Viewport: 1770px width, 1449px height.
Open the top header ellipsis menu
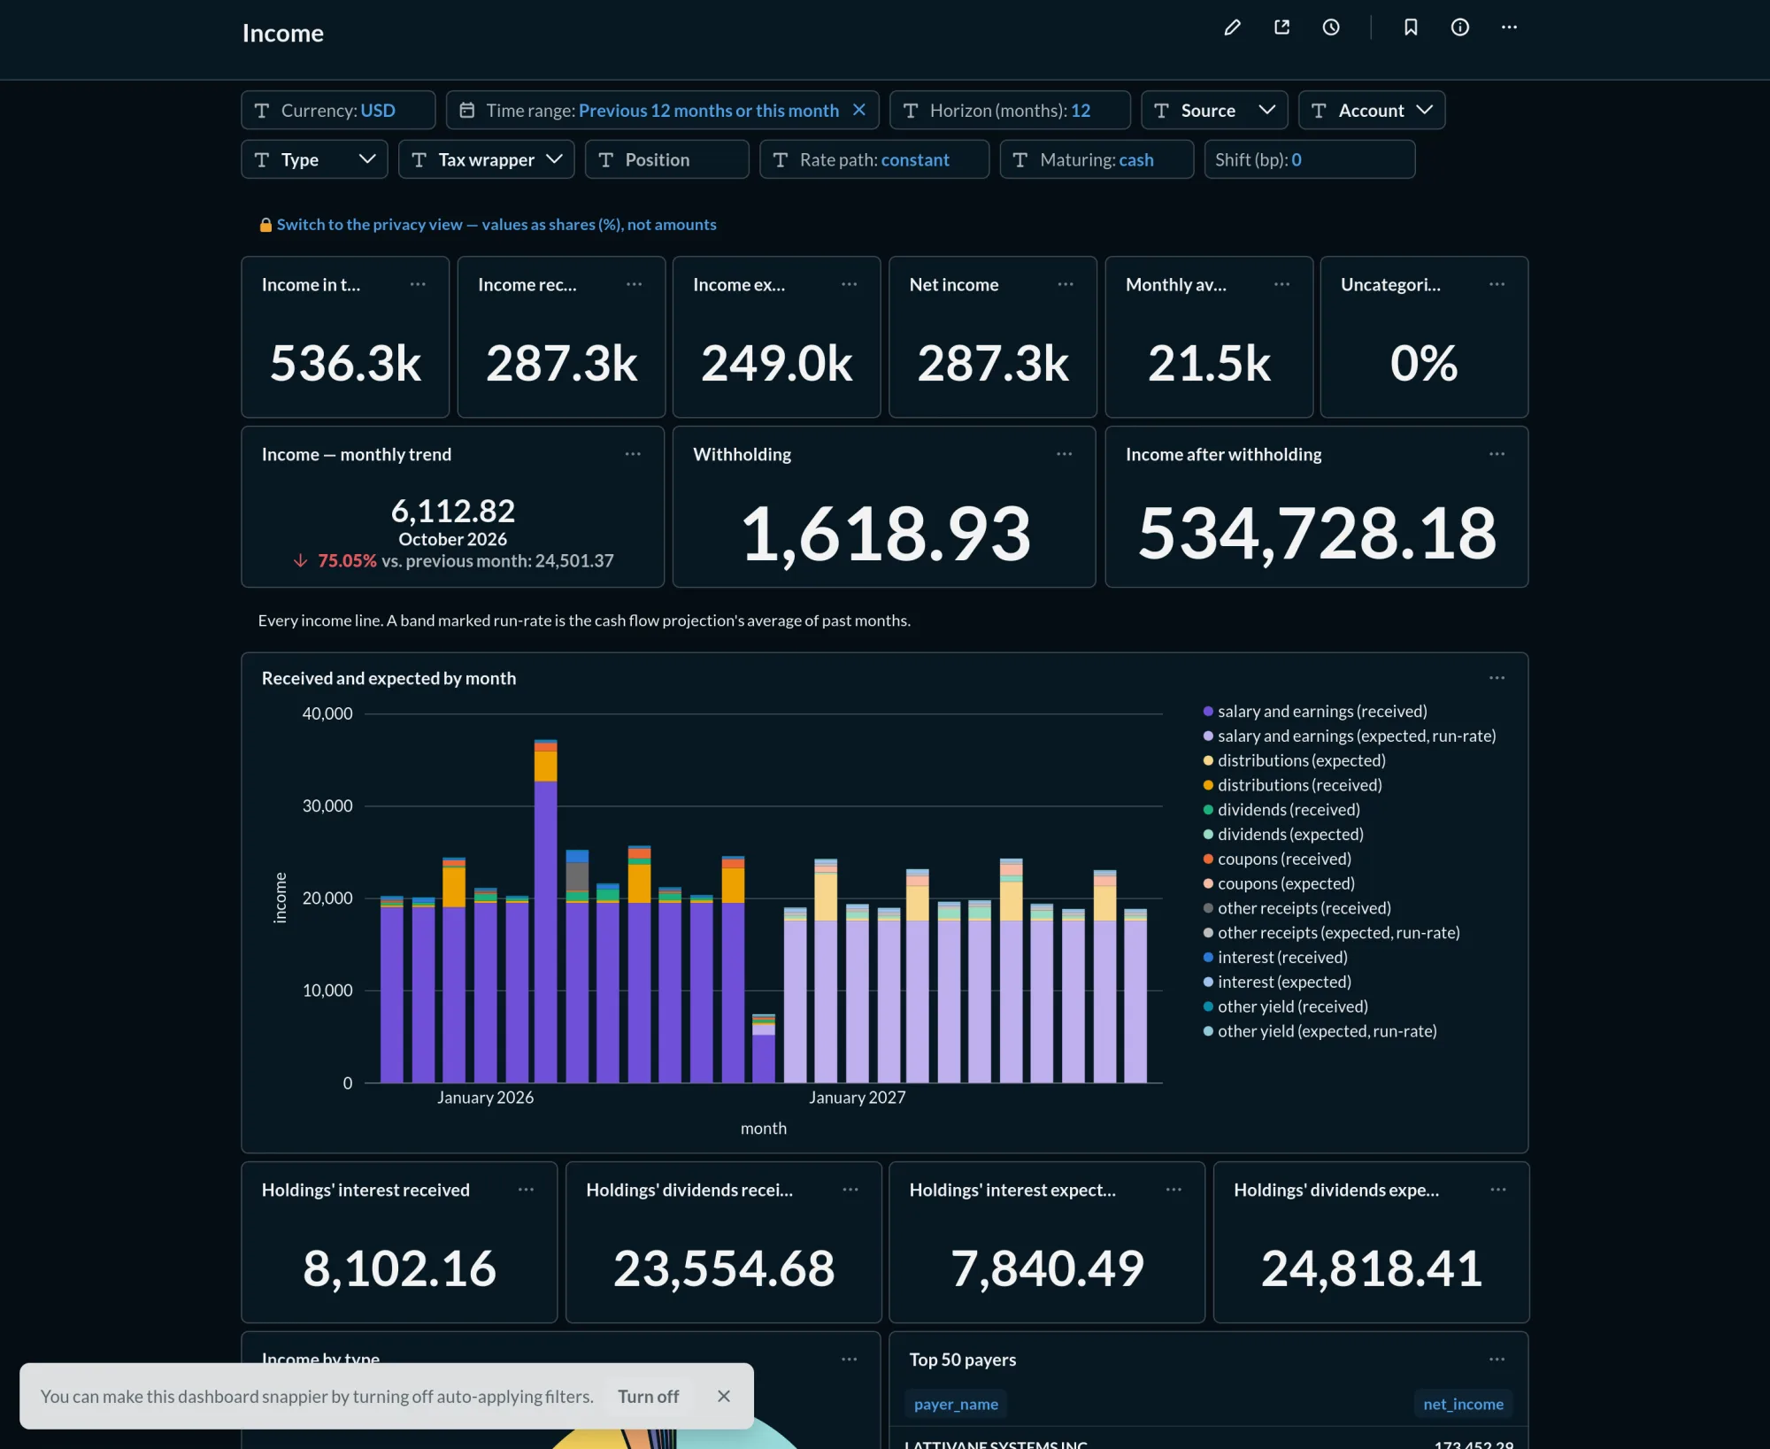[x=1509, y=27]
